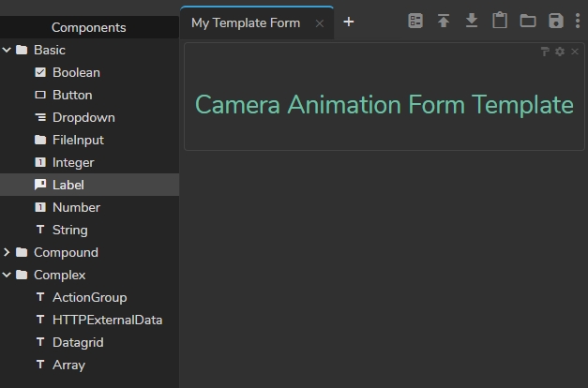Click the Camera Animation Form Template label
The height and width of the screenshot is (388, 588).
click(384, 104)
